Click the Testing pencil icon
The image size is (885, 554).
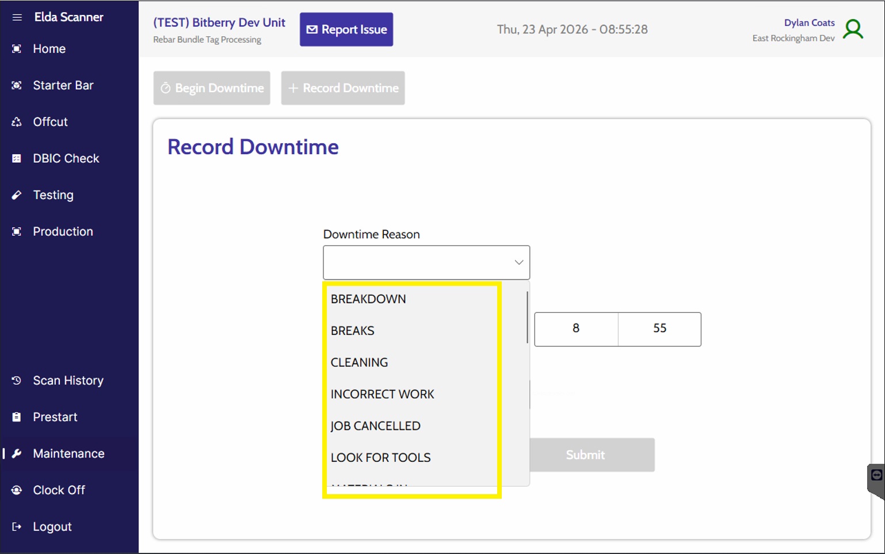coord(17,195)
